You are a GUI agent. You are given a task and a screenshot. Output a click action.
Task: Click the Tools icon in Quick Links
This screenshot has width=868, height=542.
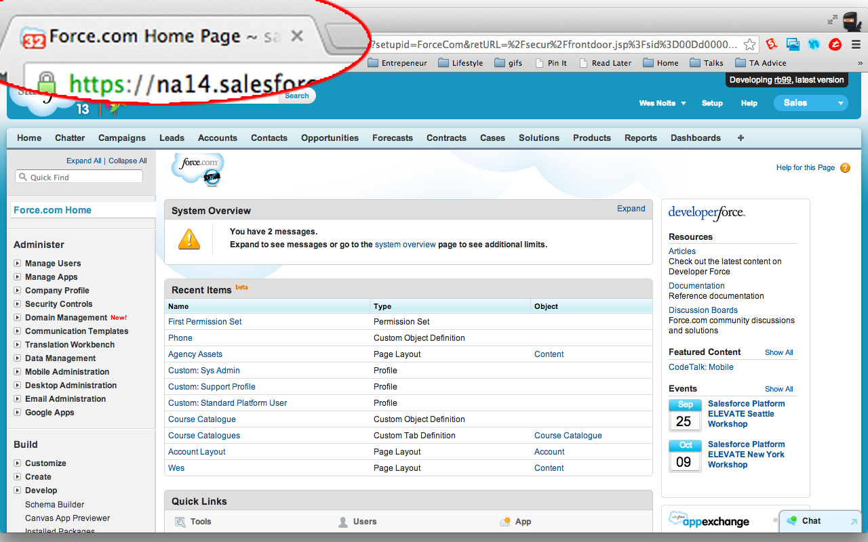click(x=180, y=522)
